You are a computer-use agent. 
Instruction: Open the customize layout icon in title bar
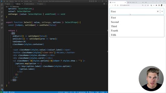tap(96, 1)
